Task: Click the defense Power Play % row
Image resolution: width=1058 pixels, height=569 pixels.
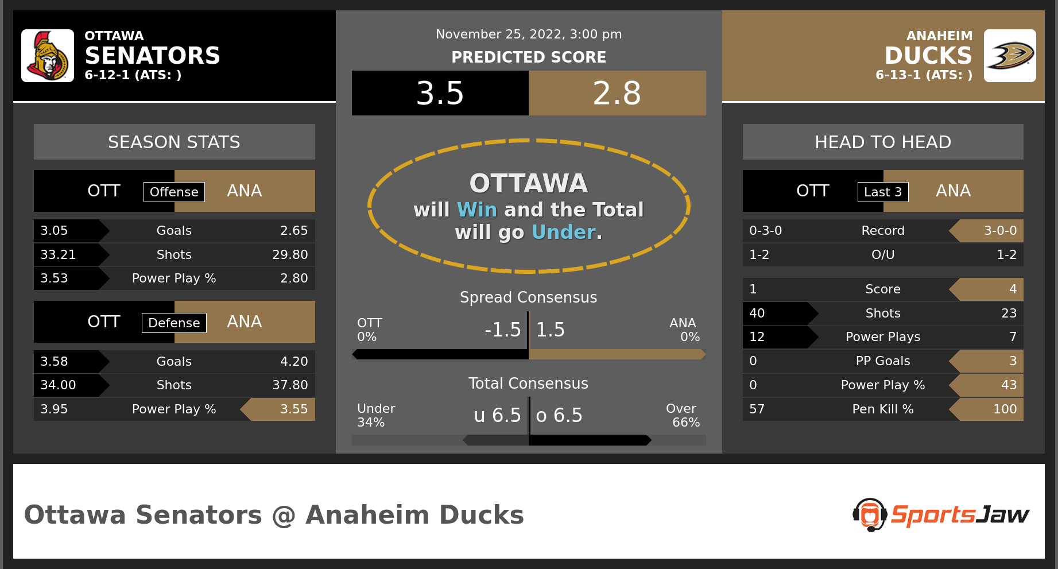Action: coord(175,409)
